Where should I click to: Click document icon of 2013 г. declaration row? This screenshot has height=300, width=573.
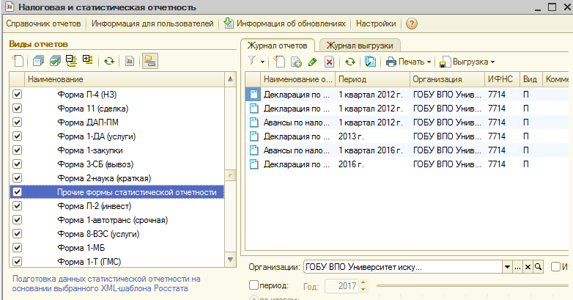pos(254,136)
